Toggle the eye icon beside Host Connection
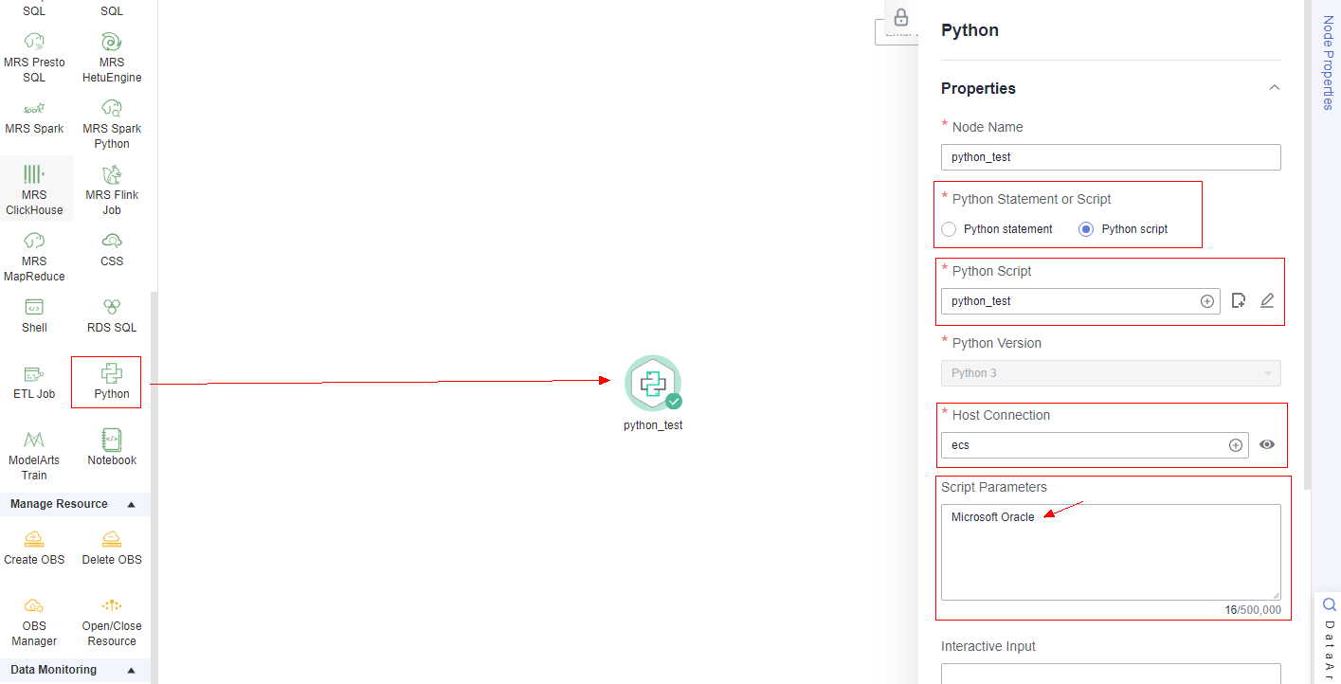This screenshot has width=1341, height=684. [x=1267, y=444]
